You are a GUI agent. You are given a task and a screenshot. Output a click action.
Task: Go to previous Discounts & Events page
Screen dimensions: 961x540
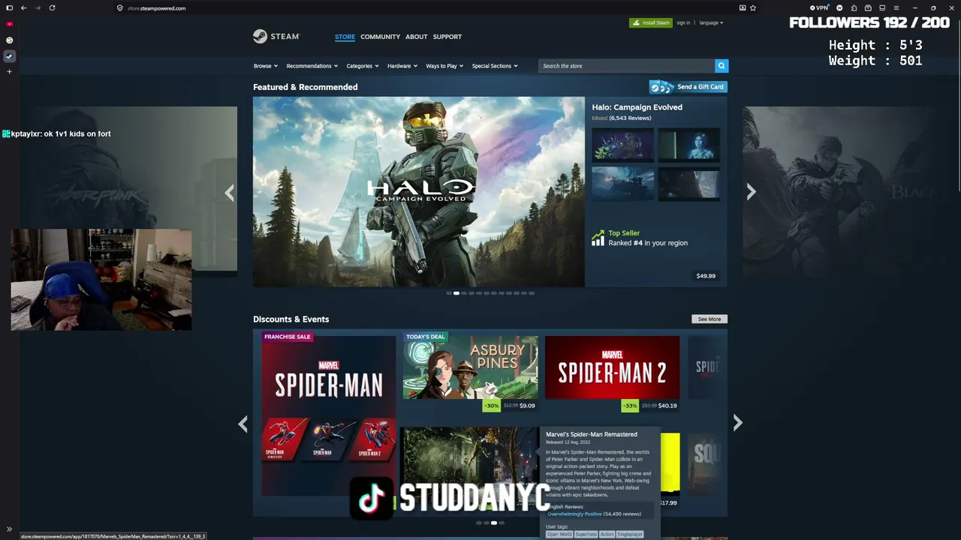pyautogui.click(x=243, y=424)
